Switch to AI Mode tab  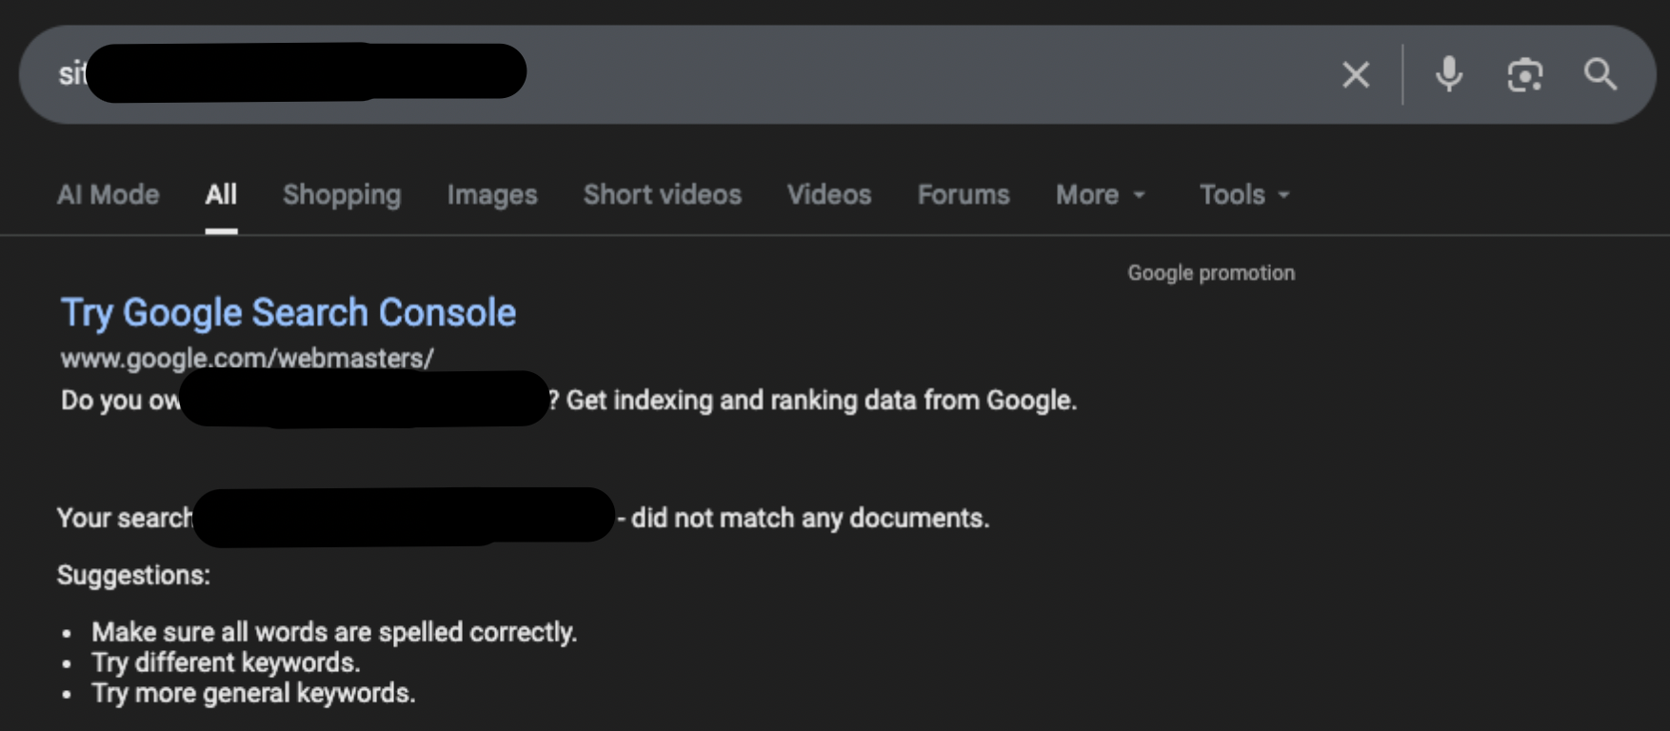click(x=108, y=195)
